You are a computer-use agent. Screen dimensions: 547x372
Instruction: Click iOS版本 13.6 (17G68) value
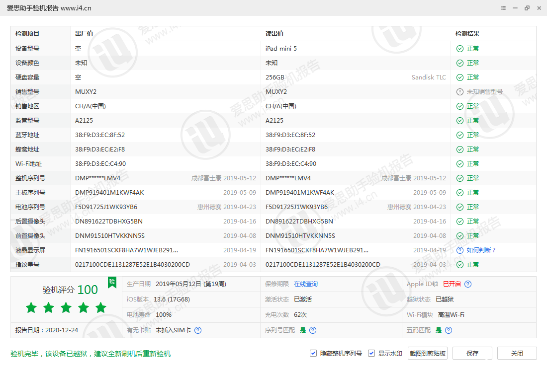tap(172, 299)
